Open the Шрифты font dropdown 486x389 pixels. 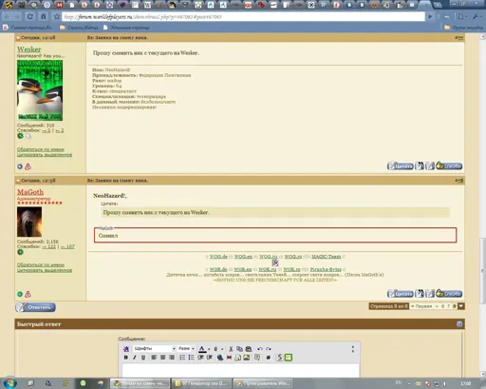[x=154, y=348]
